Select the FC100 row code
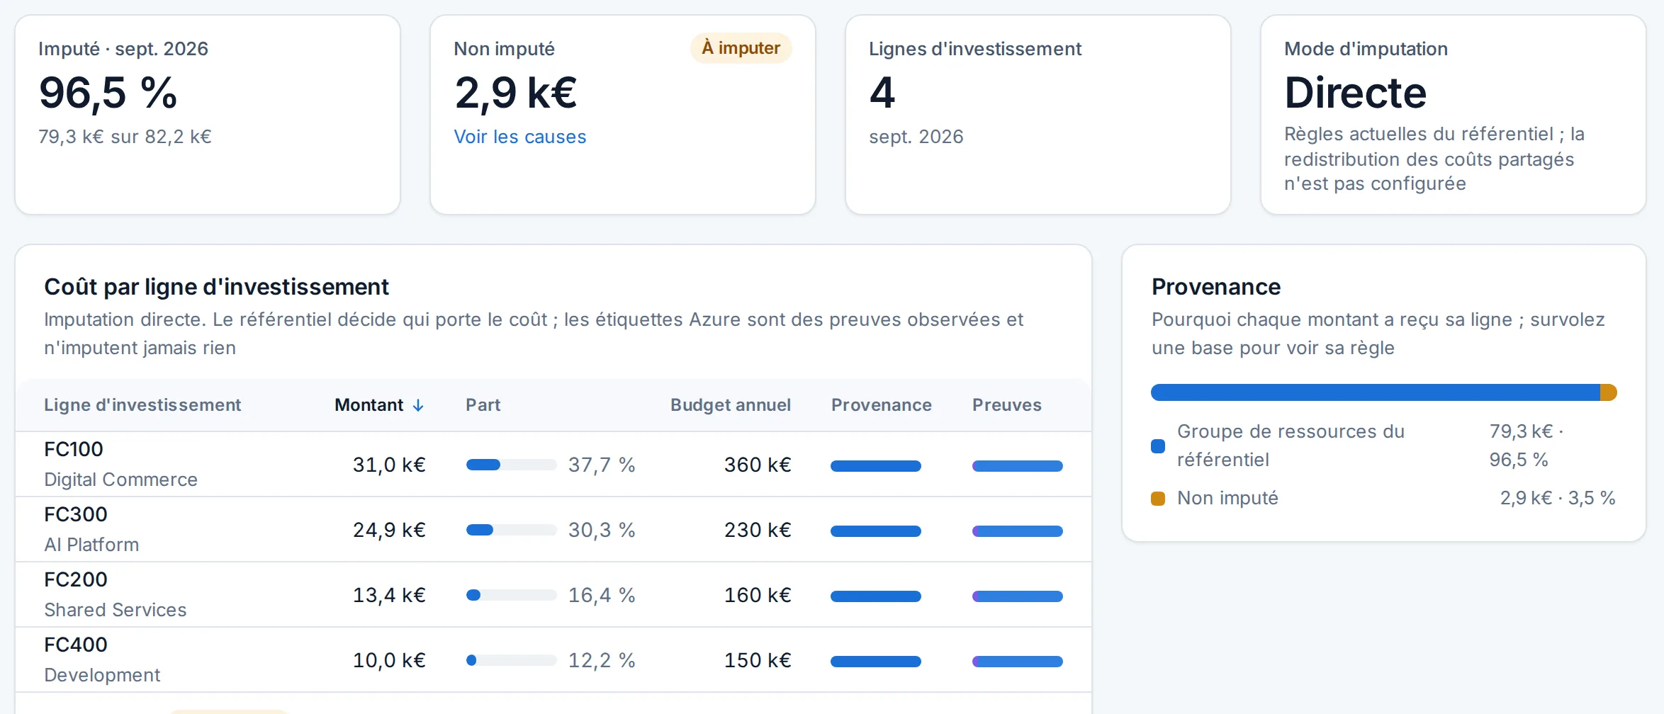 click(x=74, y=449)
